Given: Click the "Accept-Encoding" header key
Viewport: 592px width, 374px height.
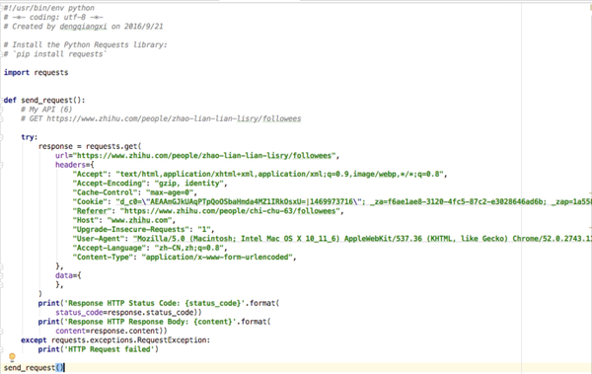Looking at the screenshot, I should 109,184.
